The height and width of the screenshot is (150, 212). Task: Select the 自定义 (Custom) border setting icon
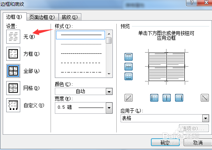13,105
